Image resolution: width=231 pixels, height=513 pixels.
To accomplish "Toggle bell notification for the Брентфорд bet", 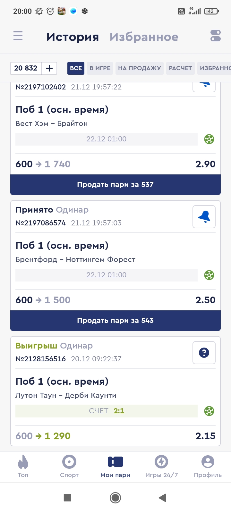I will coord(204,217).
